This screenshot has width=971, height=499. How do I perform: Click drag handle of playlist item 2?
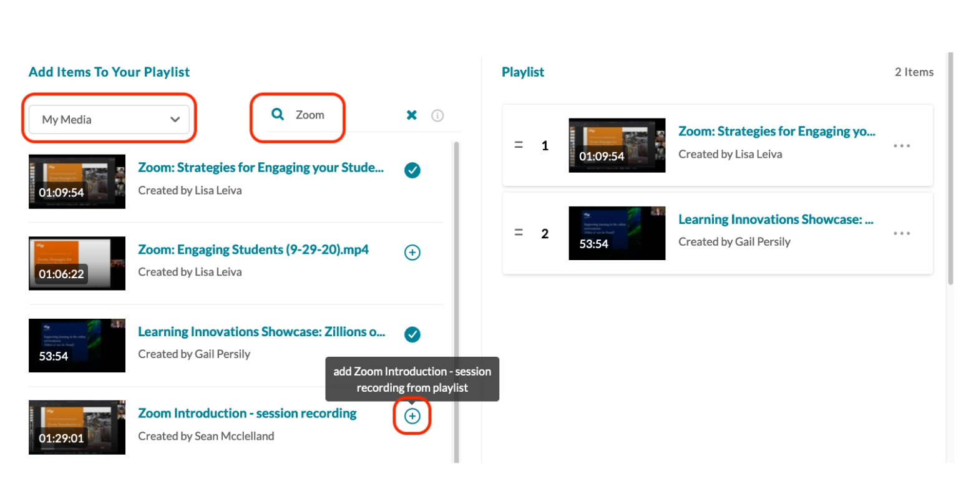tap(519, 233)
